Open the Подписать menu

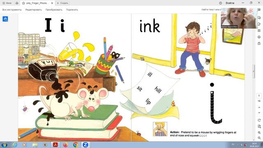tap(72, 10)
